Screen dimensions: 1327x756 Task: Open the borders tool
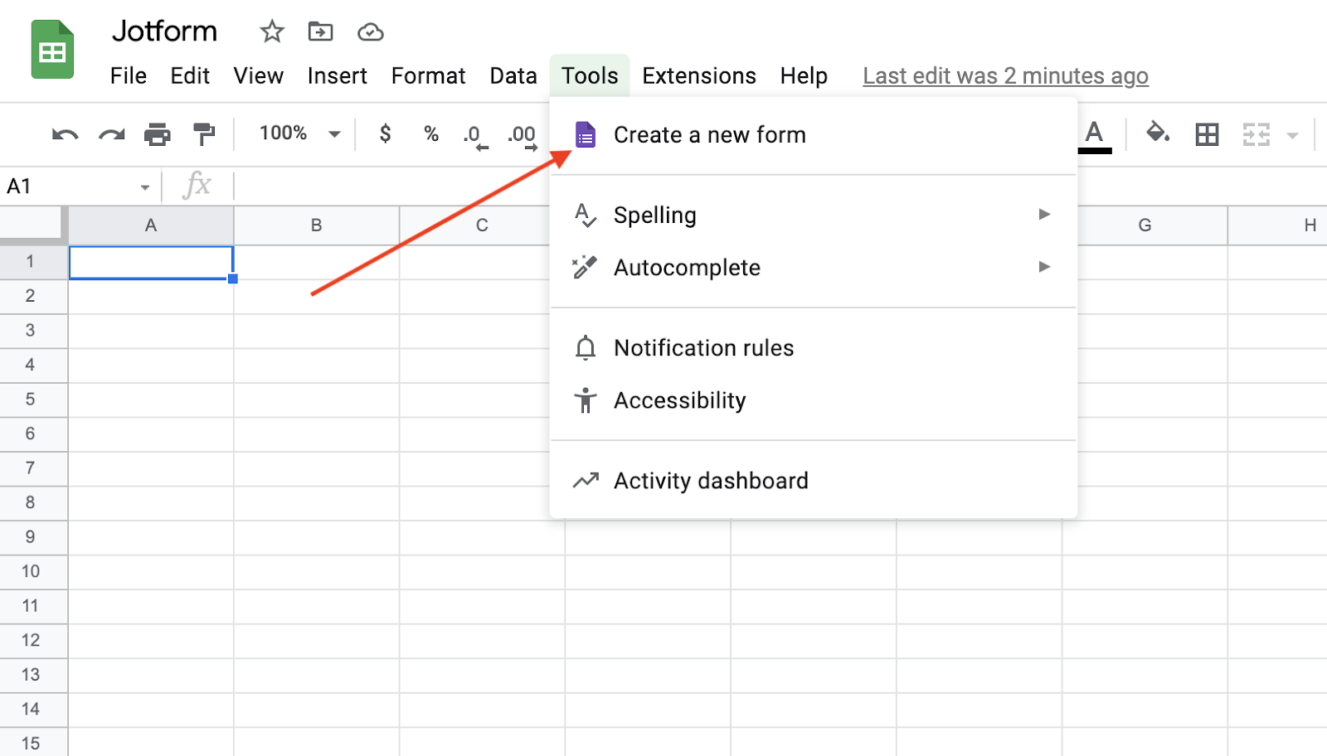(x=1207, y=134)
